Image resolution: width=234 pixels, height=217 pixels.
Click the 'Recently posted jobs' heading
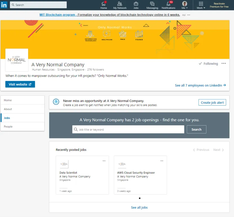(x=71, y=150)
